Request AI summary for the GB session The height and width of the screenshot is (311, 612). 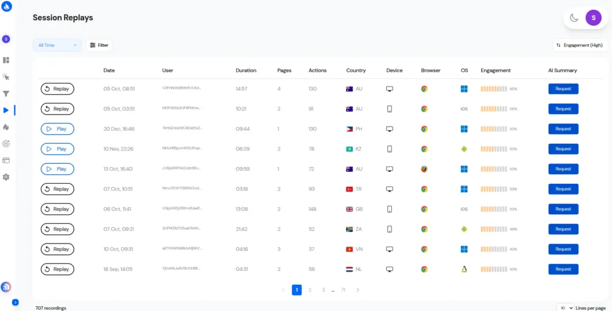pos(563,209)
